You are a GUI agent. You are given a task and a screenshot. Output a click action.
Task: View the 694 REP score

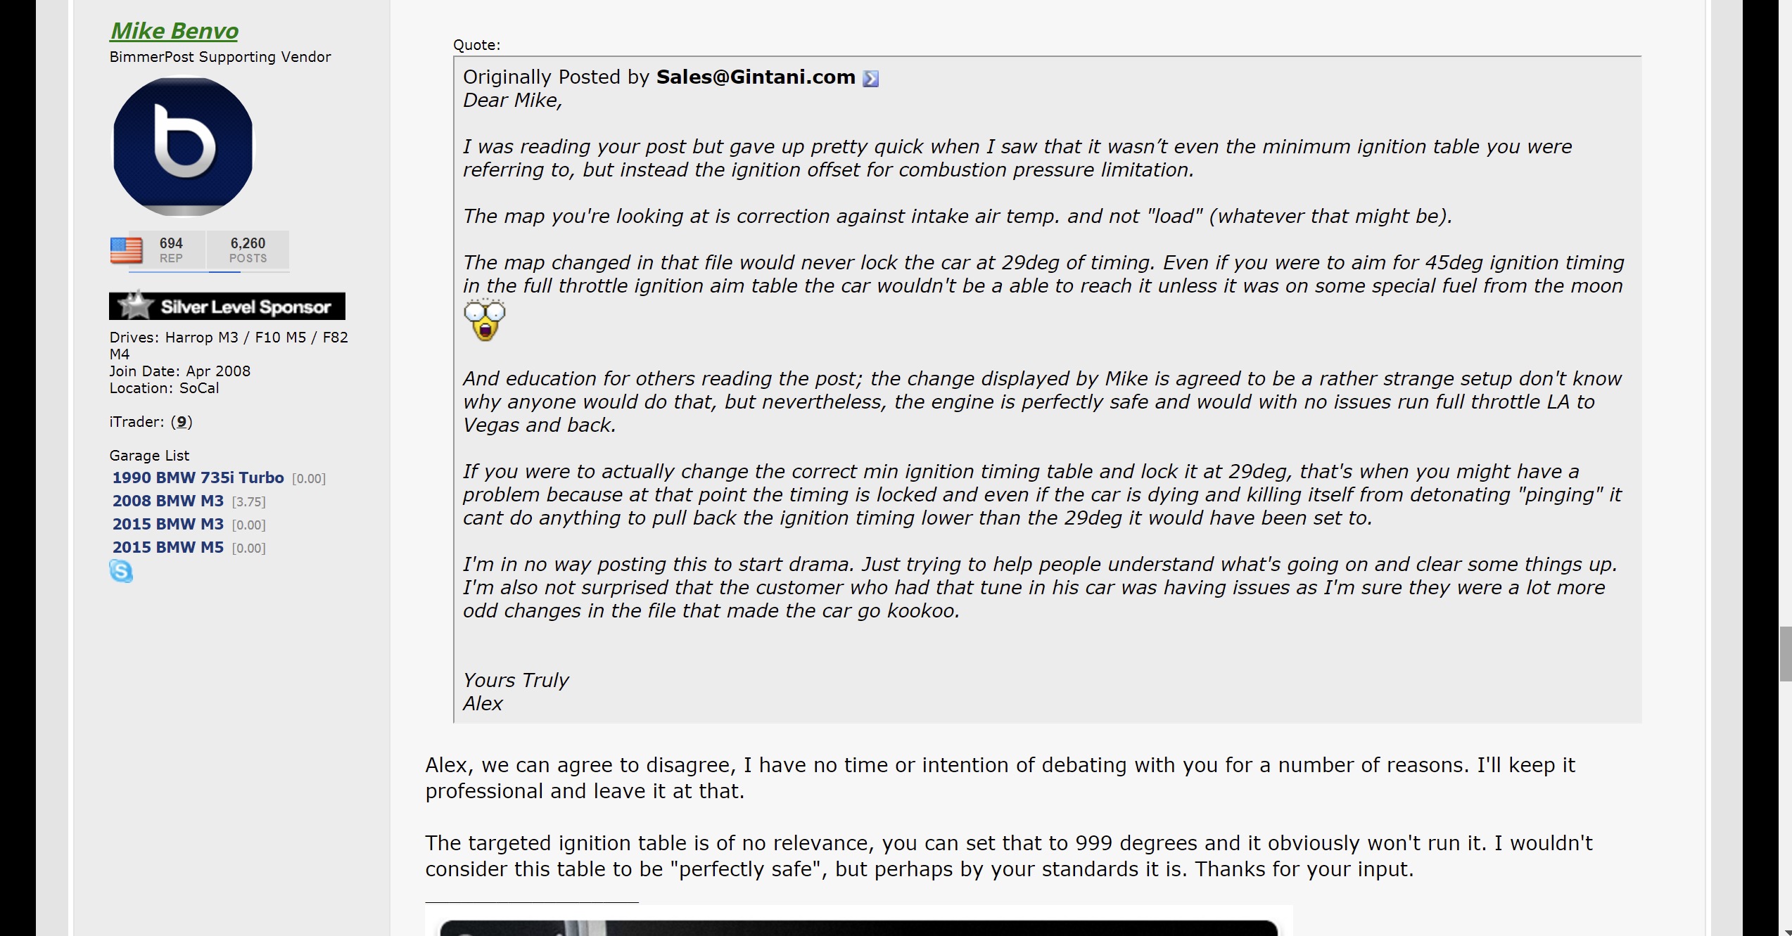coord(171,250)
